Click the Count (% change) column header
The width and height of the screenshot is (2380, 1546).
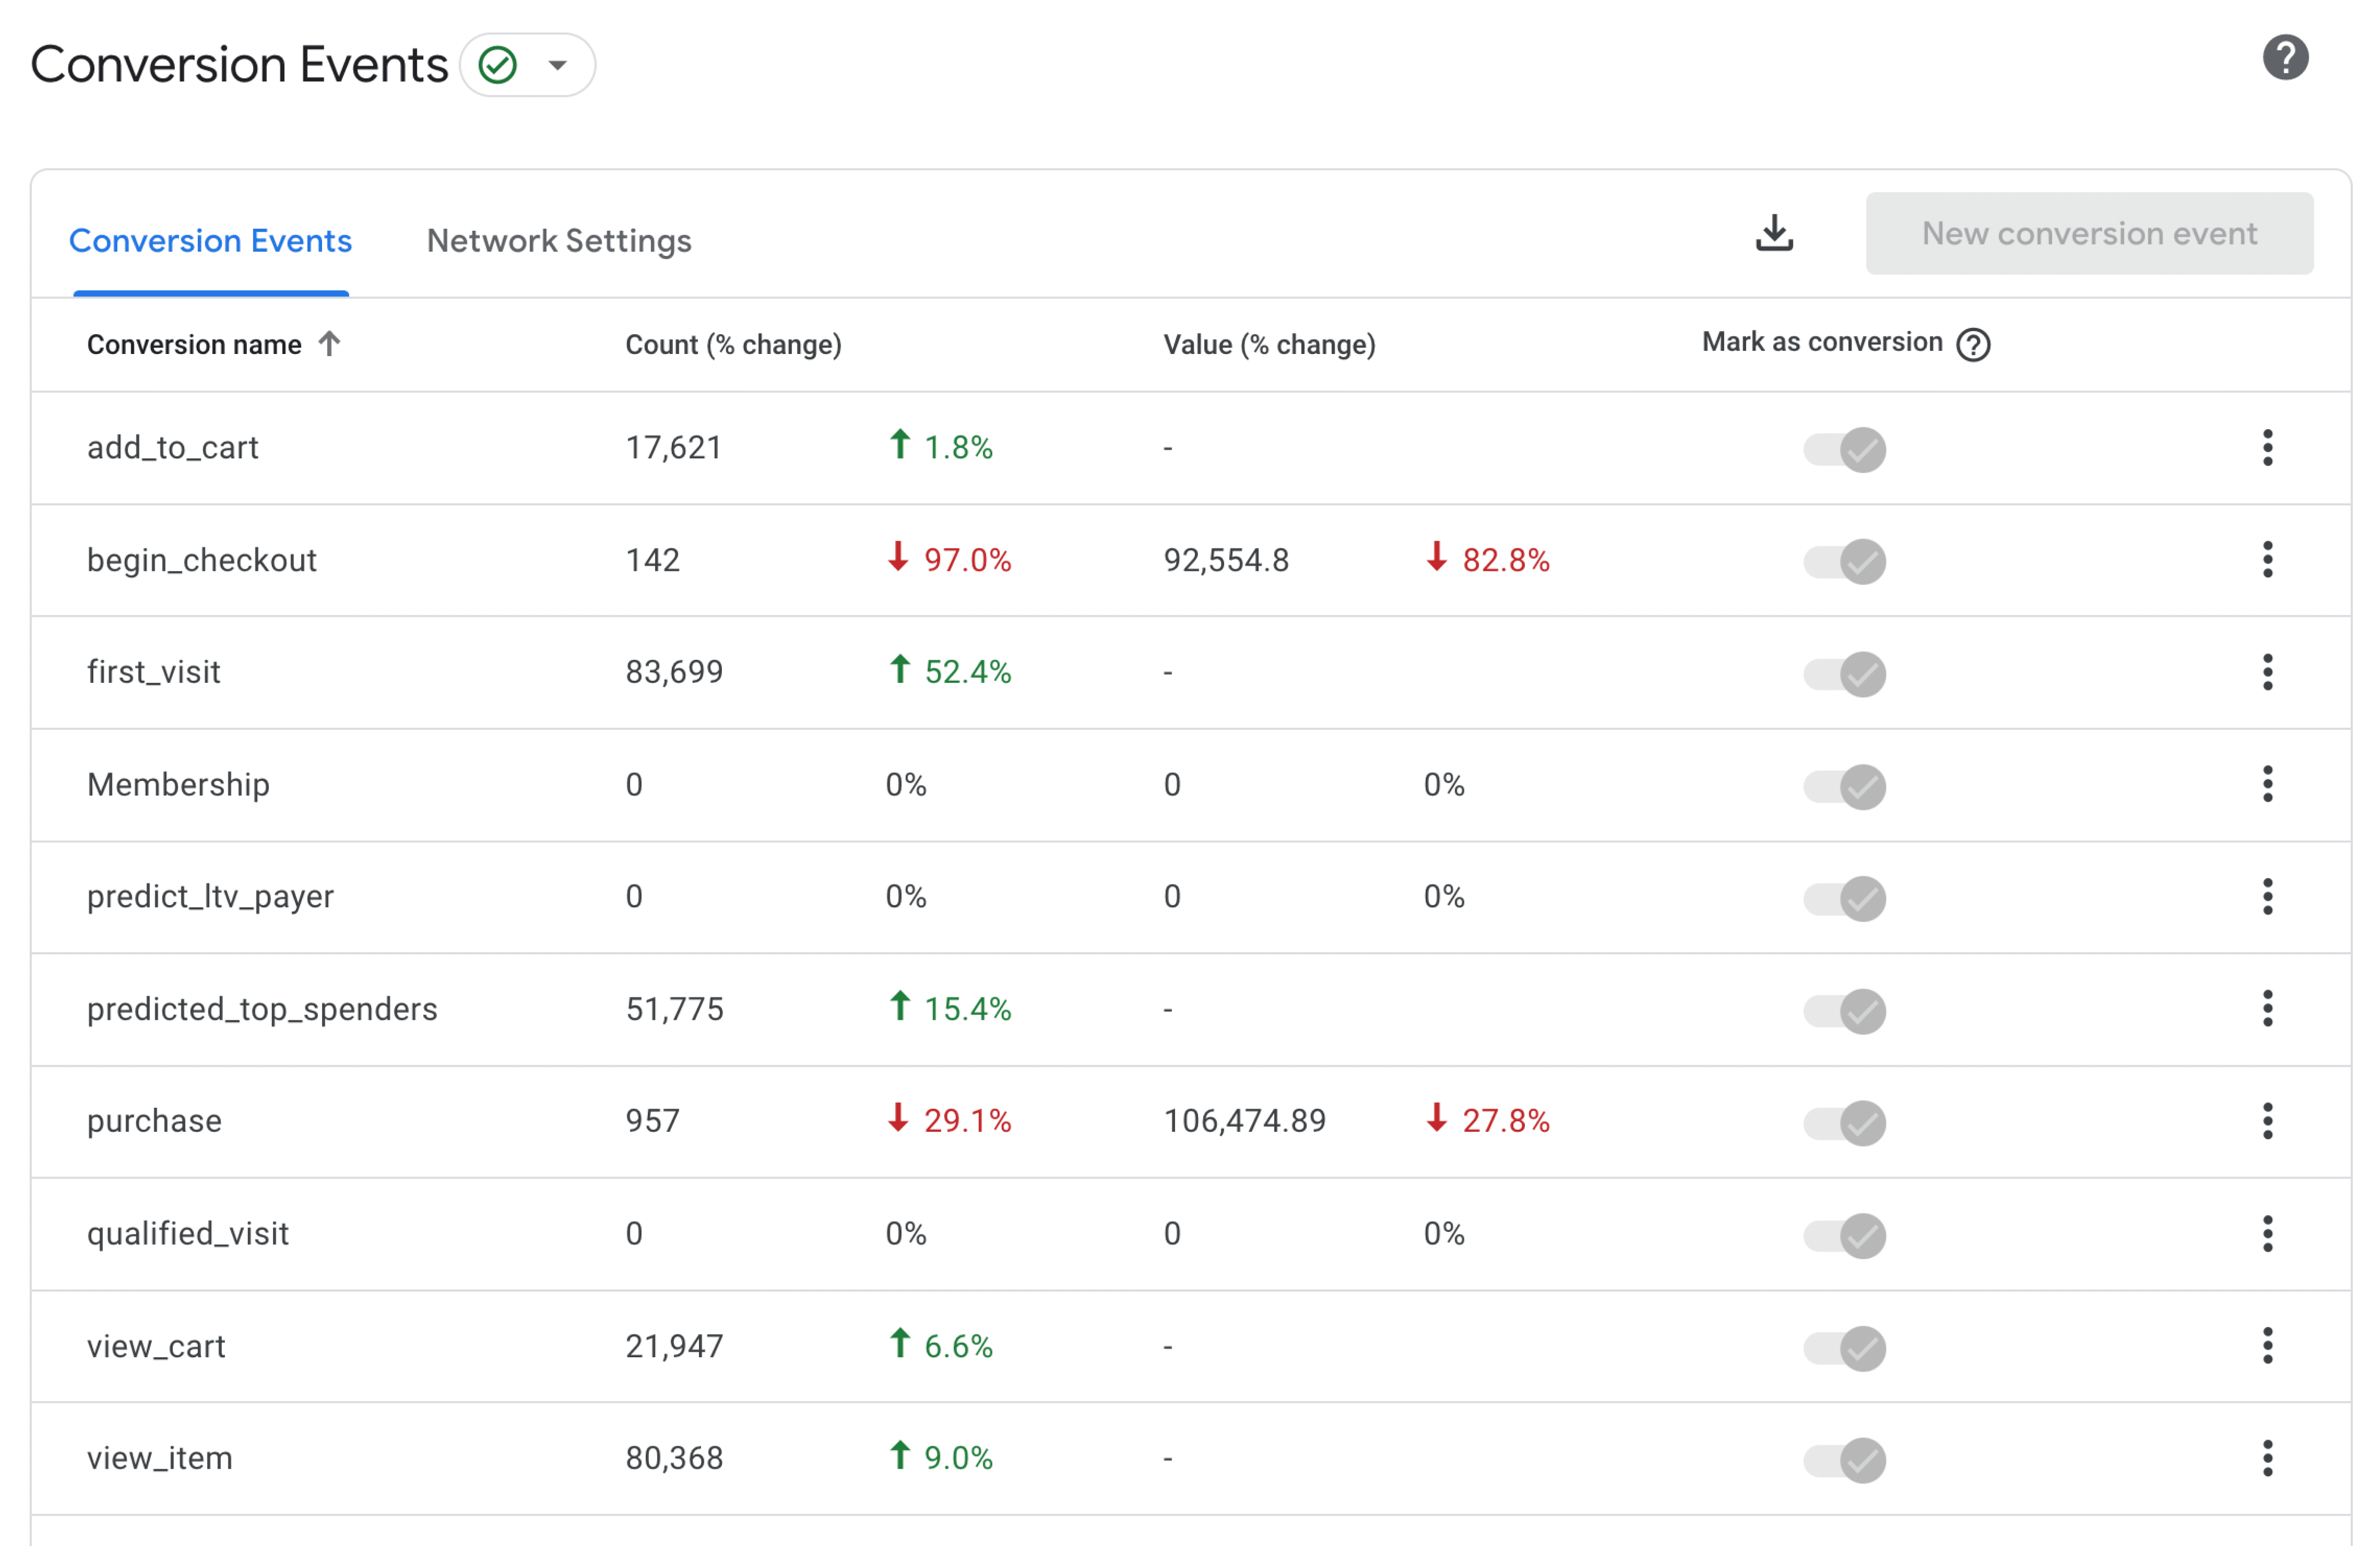(733, 345)
